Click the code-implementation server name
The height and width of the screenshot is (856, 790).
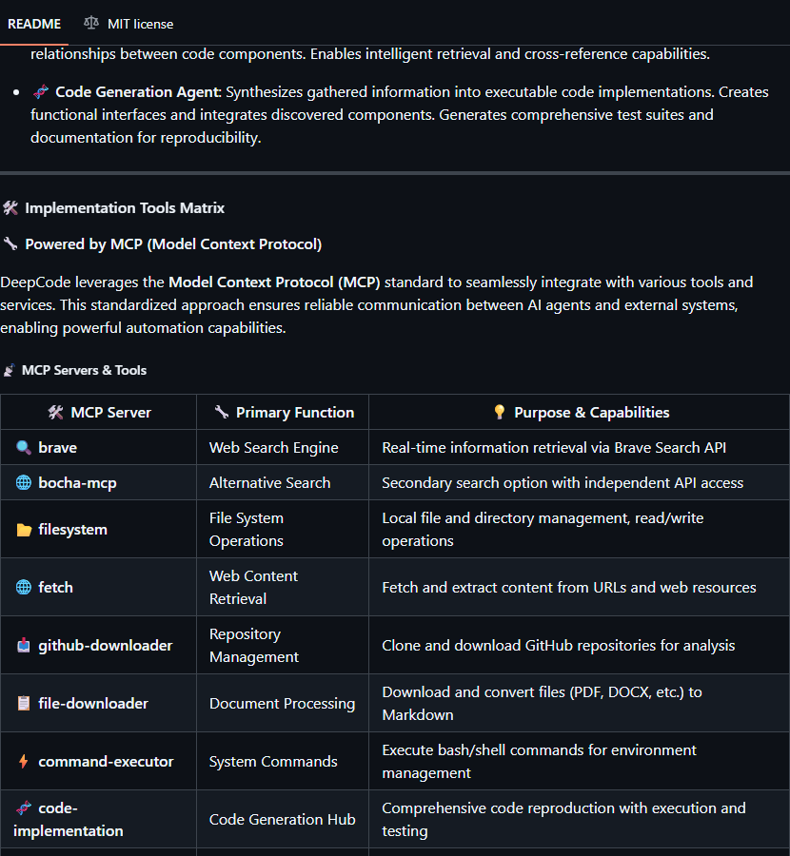pos(69,820)
